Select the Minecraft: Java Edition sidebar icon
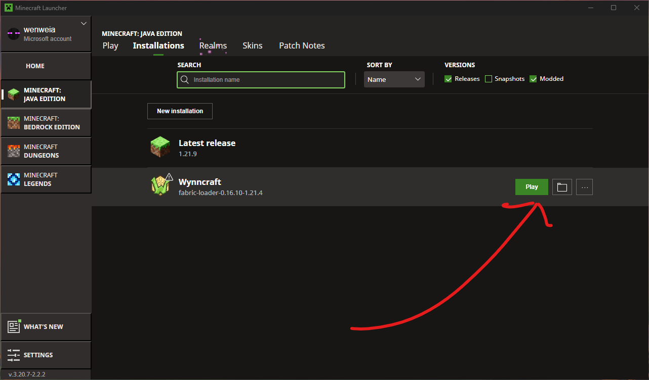This screenshot has height=380, width=649. pos(13,93)
